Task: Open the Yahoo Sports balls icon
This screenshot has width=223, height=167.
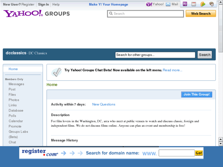Action: coord(211,4)
